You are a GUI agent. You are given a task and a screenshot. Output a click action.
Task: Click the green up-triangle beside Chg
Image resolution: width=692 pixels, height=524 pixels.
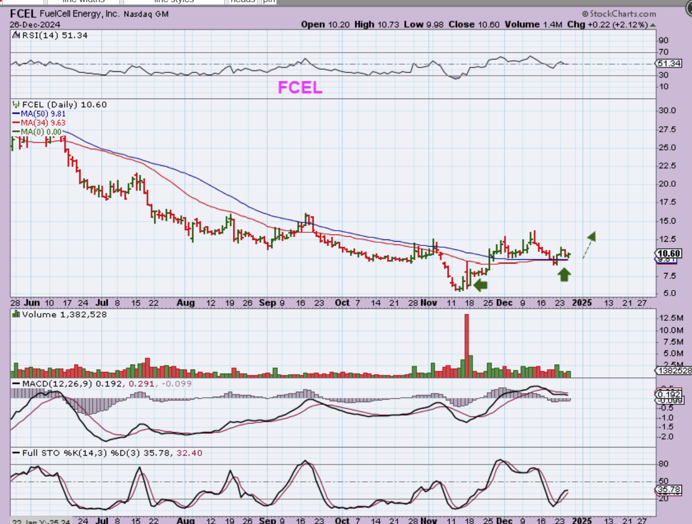(x=652, y=25)
